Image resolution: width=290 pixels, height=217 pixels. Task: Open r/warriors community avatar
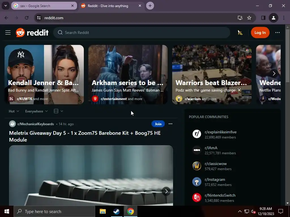click(179, 99)
